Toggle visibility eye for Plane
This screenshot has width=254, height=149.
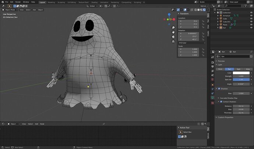[x=251, y=25]
